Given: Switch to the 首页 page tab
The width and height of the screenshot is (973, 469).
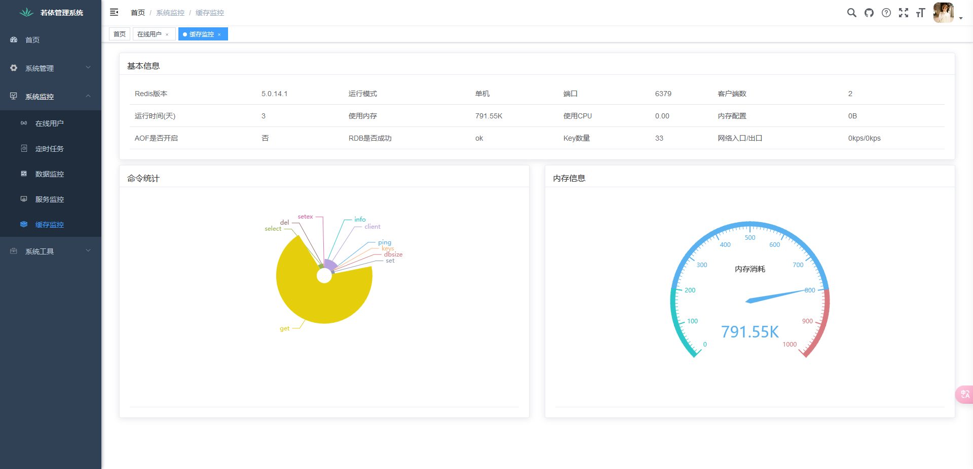Looking at the screenshot, I should (x=120, y=34).
